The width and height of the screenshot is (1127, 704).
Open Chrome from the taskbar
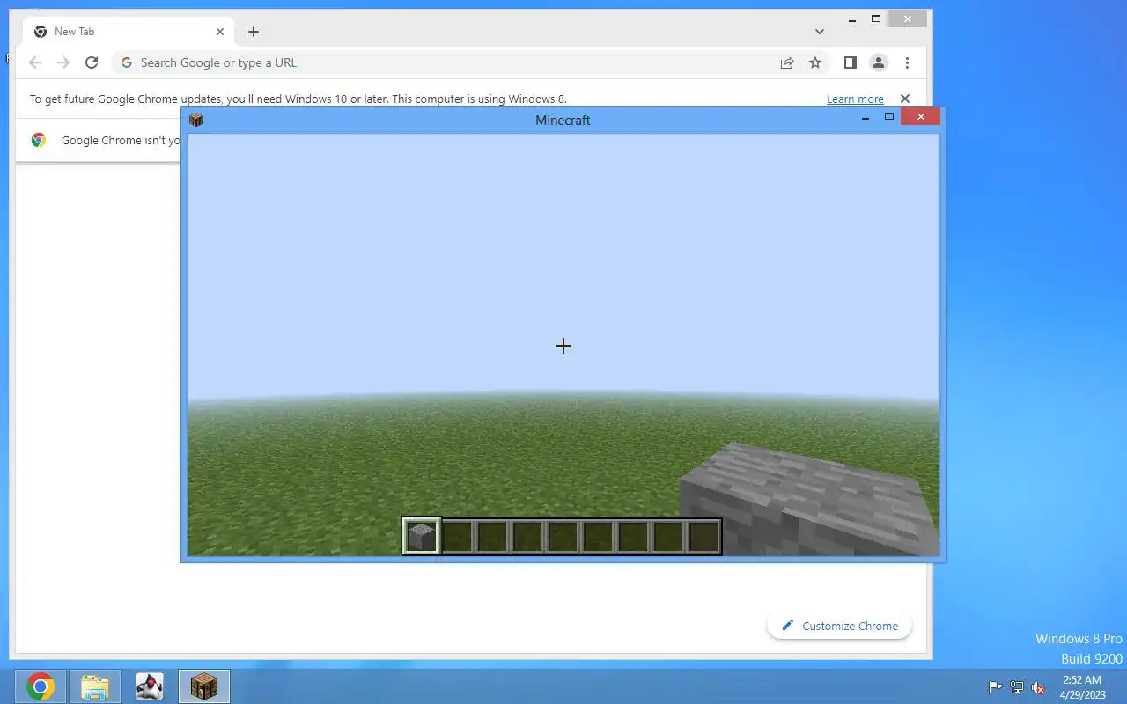(41, 686)
